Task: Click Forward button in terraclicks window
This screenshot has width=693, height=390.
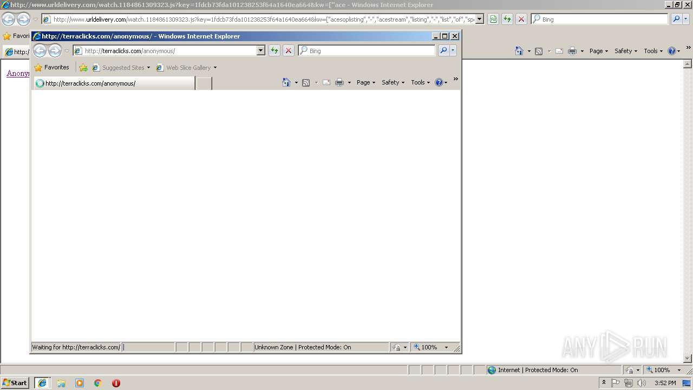Action: click(55, 51)
